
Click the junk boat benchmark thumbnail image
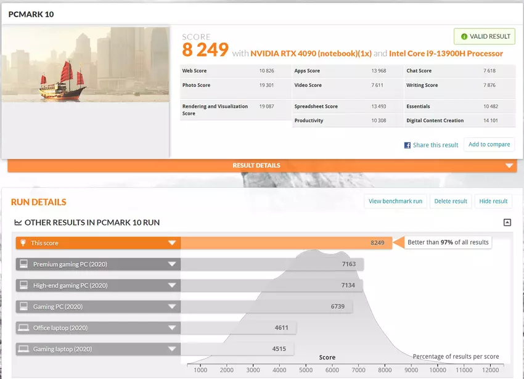85,64
